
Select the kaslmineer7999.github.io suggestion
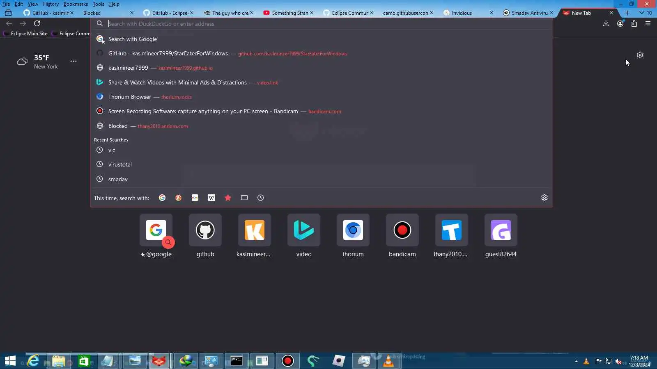pos(322,68)
